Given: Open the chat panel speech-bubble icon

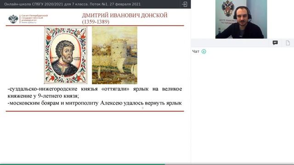Looking at the screenshot, I should click(275, 43).
